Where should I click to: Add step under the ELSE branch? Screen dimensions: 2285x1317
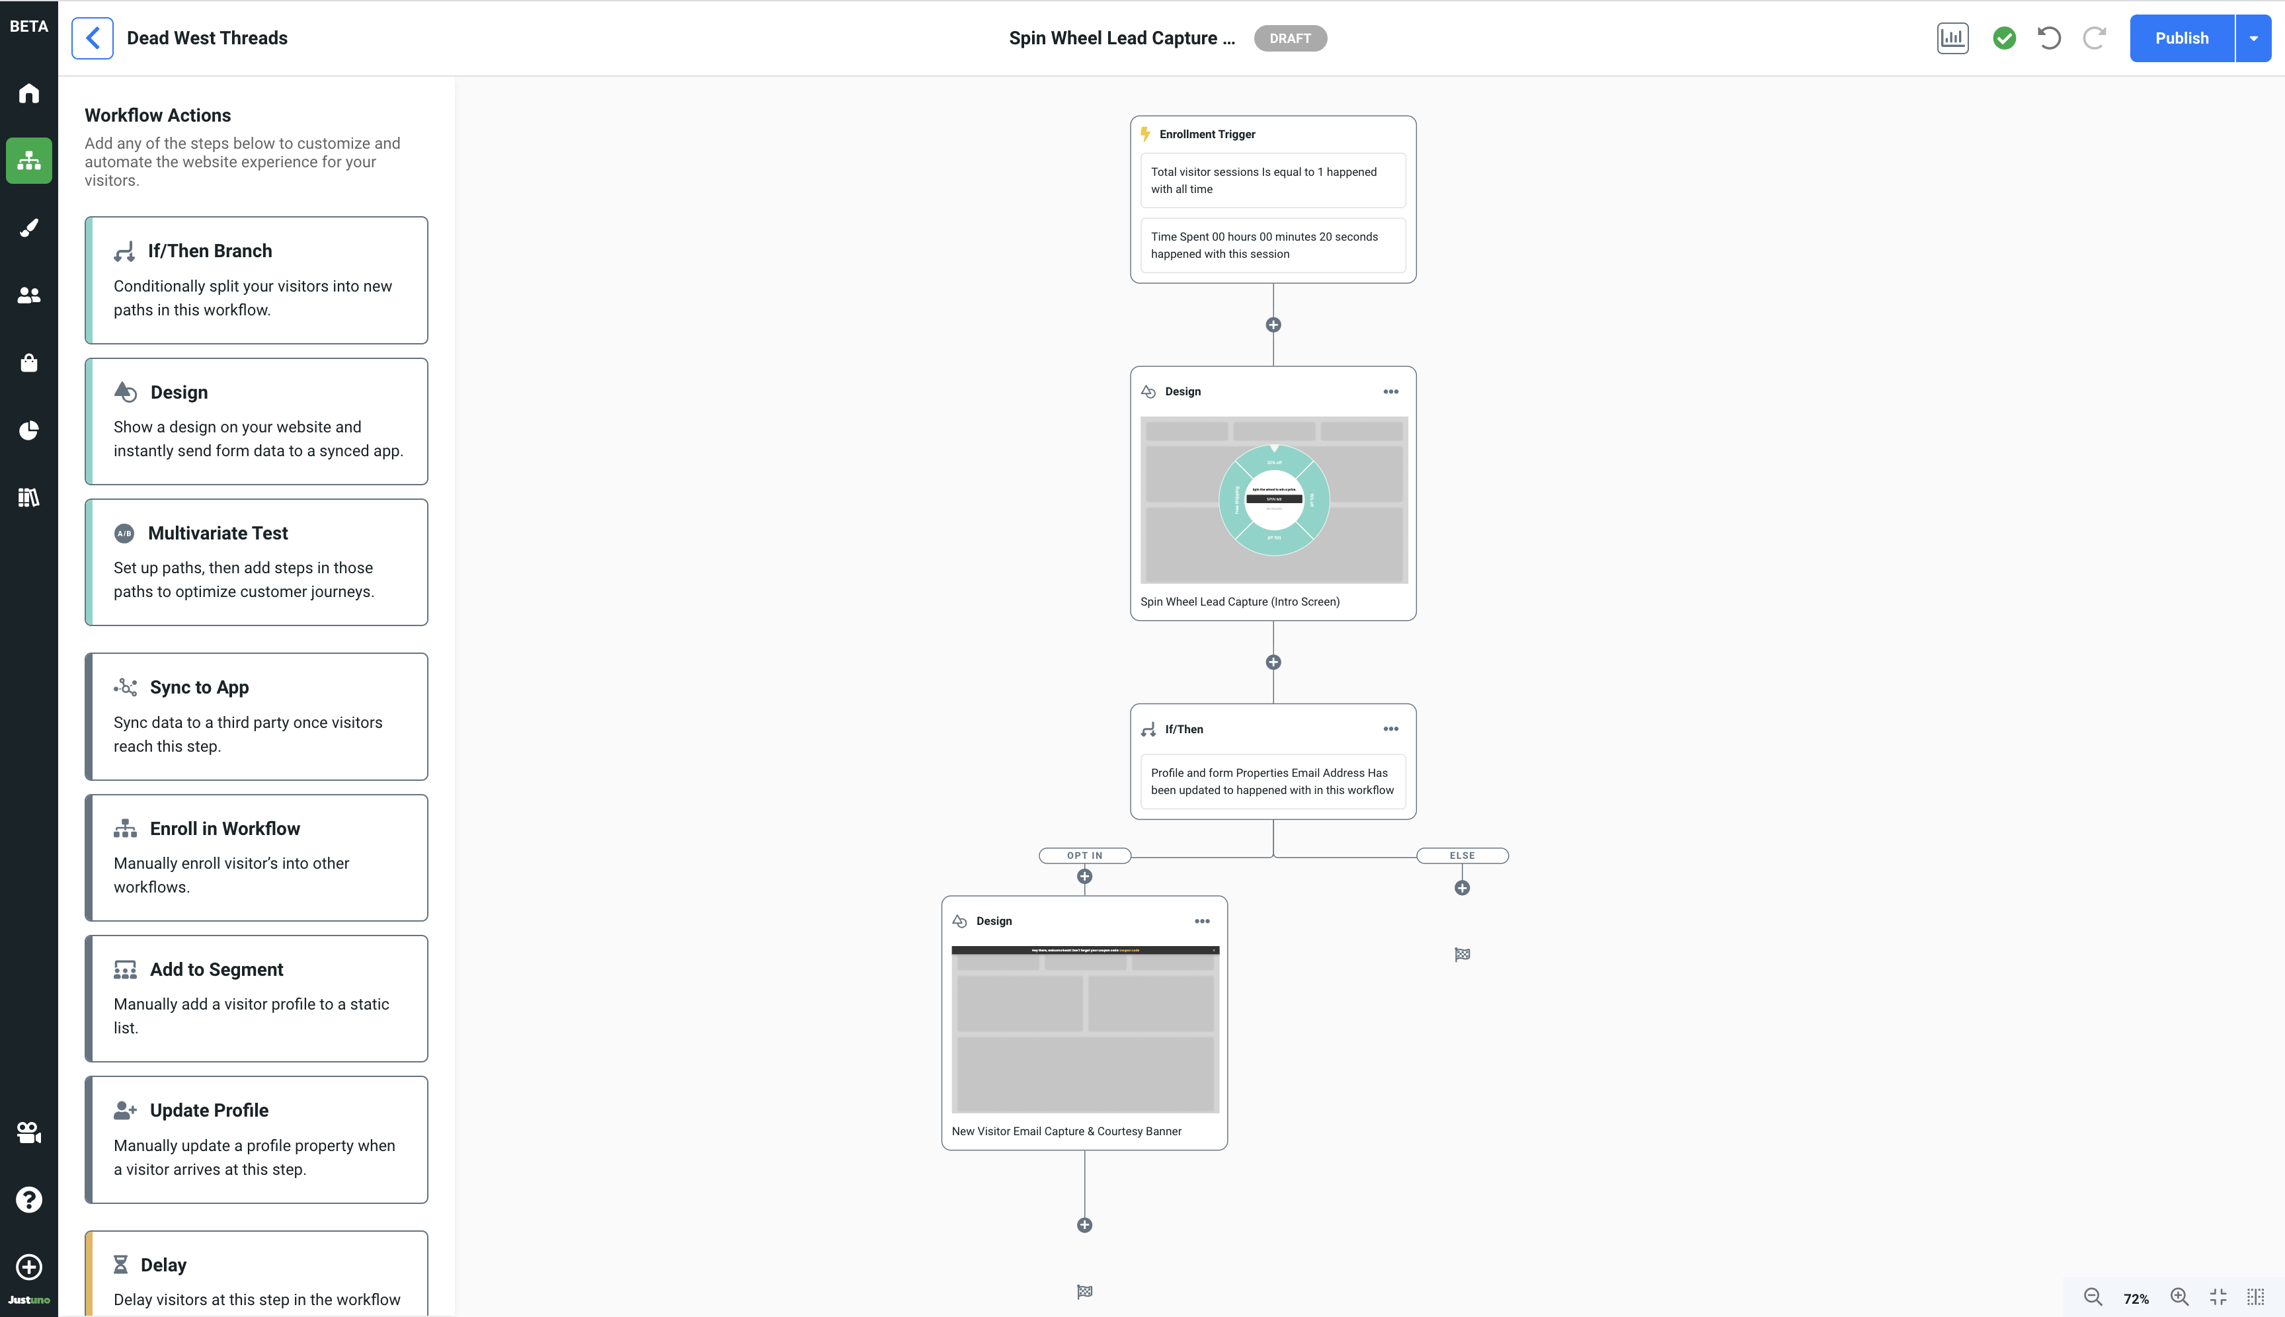[1462, 889]
